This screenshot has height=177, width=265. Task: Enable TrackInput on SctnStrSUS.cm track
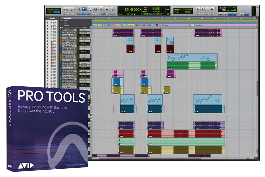(x=68, y=65)
